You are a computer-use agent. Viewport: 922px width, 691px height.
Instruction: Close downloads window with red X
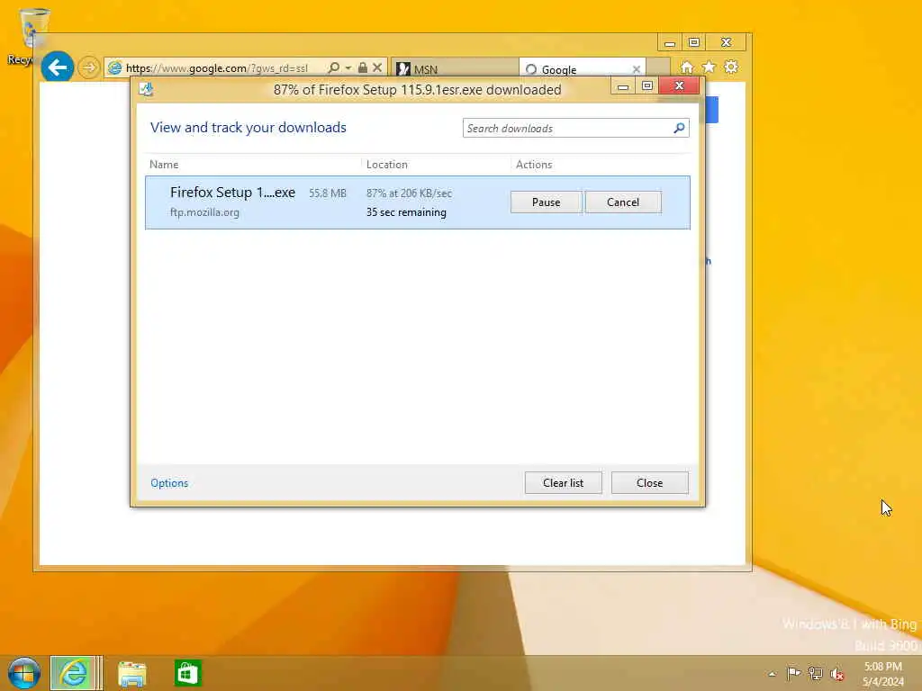[x=679, y=86]
